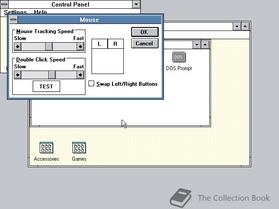This screenshot has height=209, width=279.
Task: Click right arrow of Double Click Speed
Action: [80, 75]
